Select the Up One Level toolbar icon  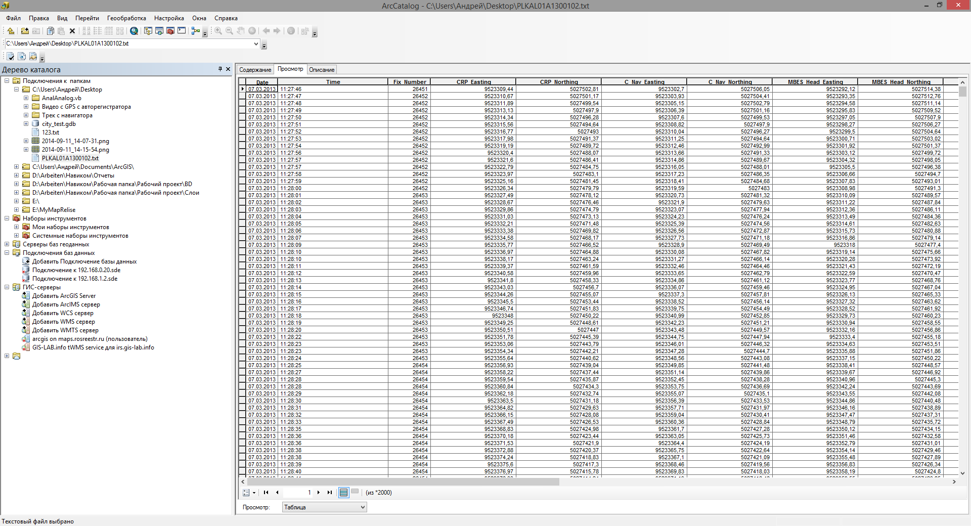coord(11,31)
